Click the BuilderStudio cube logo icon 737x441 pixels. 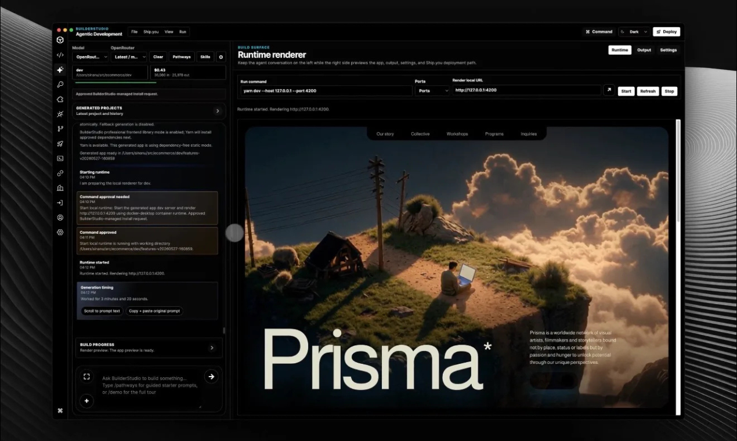point(60,40)
